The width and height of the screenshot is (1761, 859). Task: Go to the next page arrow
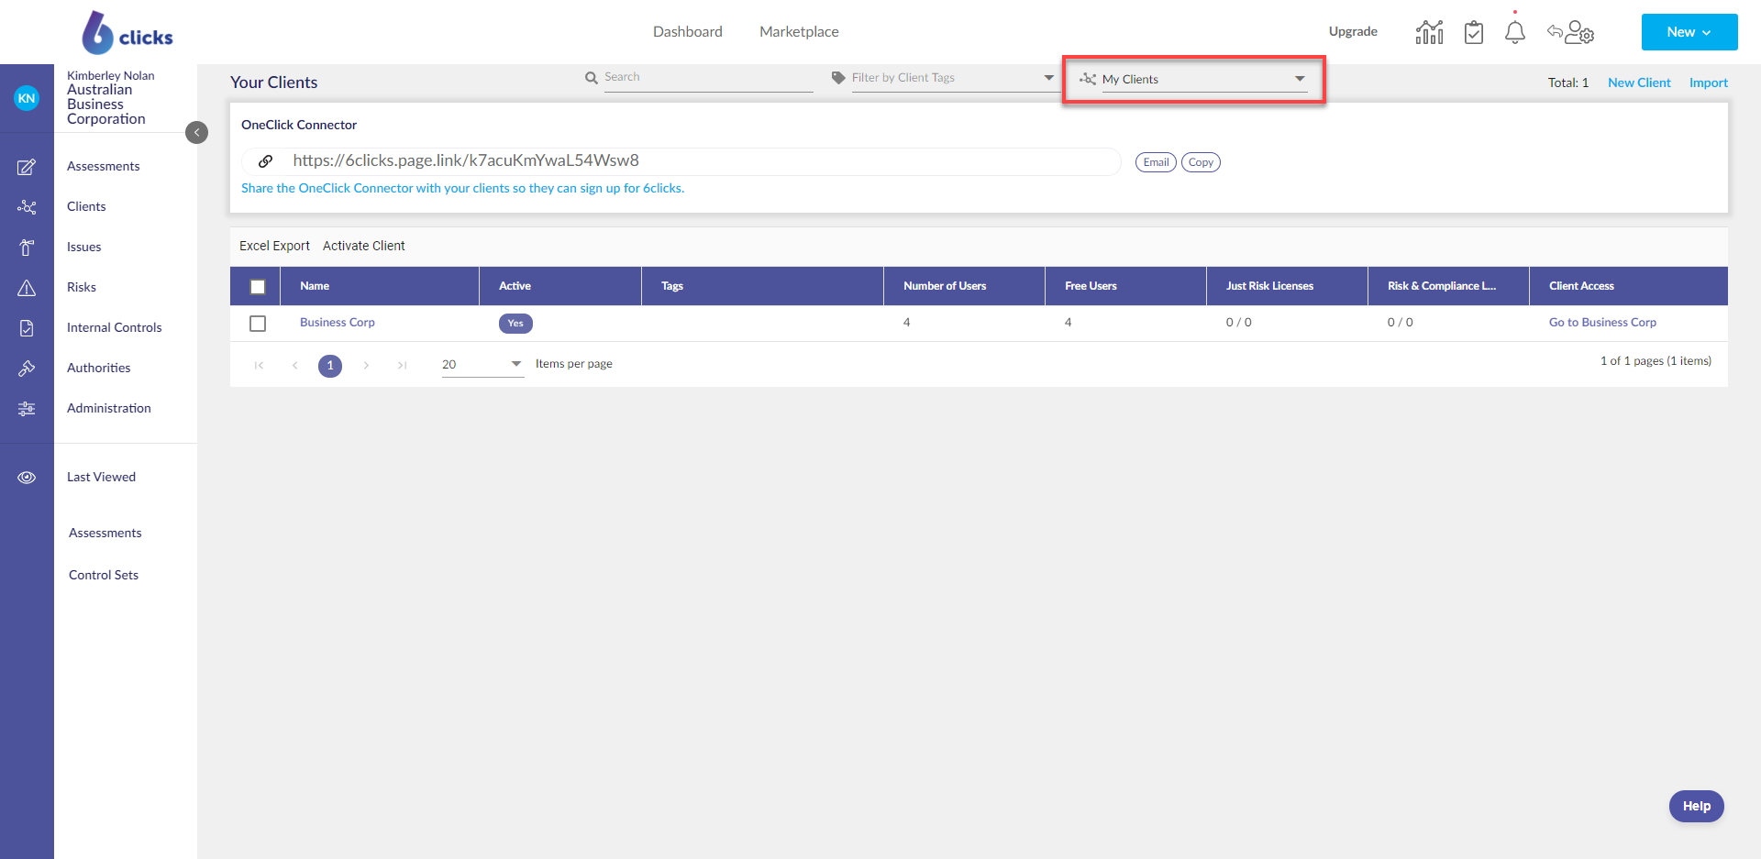[x=366, y=365]
